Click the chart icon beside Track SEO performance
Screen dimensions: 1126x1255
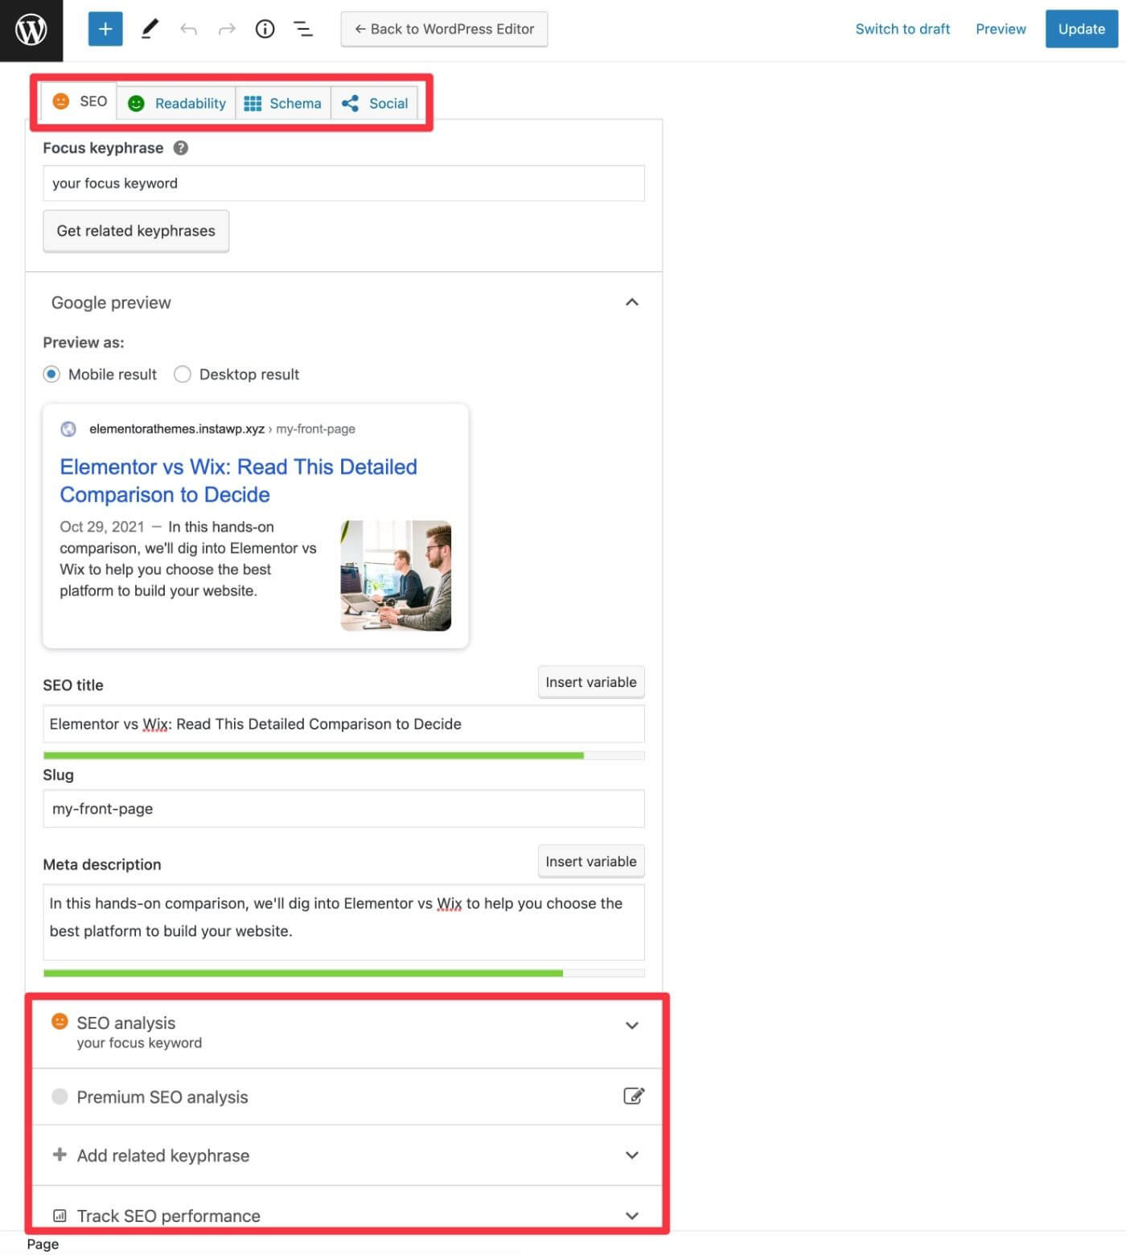pyautogui.click(x=60, y=1216)
